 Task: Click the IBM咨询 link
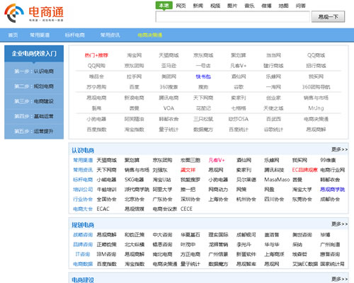pyautogui.click(x=106, y=254)
